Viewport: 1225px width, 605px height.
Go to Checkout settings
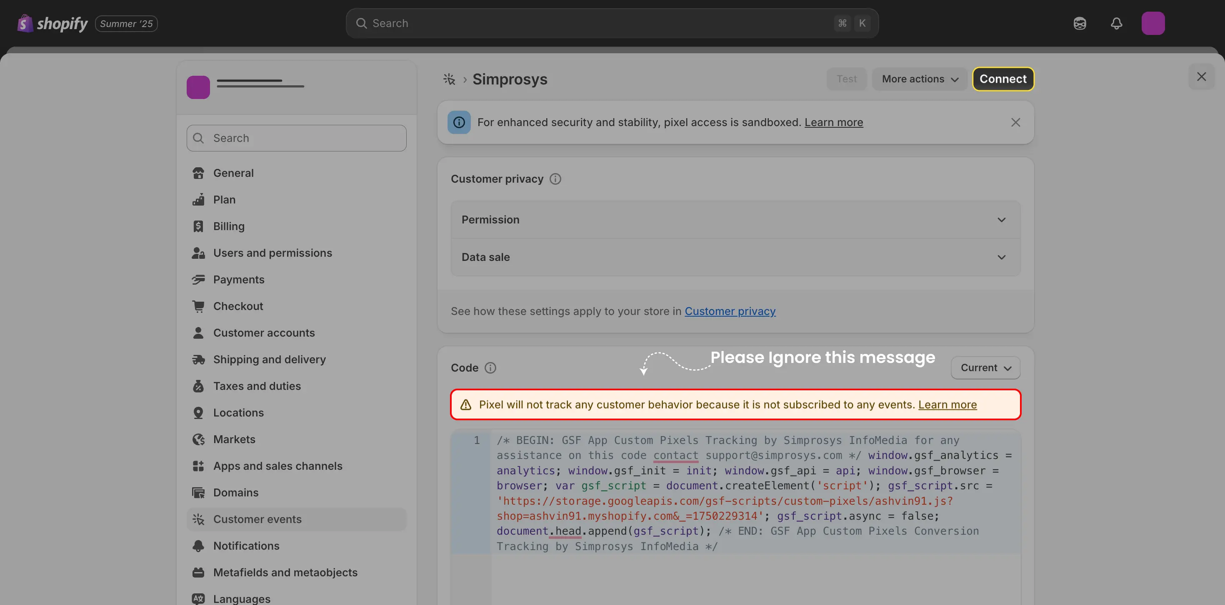(x=296, y=306)
